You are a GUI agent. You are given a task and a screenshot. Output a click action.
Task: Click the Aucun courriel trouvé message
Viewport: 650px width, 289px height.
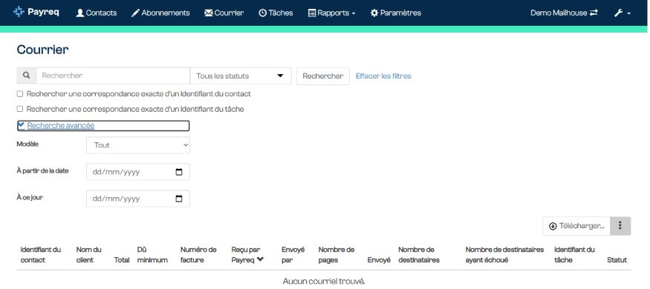[x=324, y=281]
